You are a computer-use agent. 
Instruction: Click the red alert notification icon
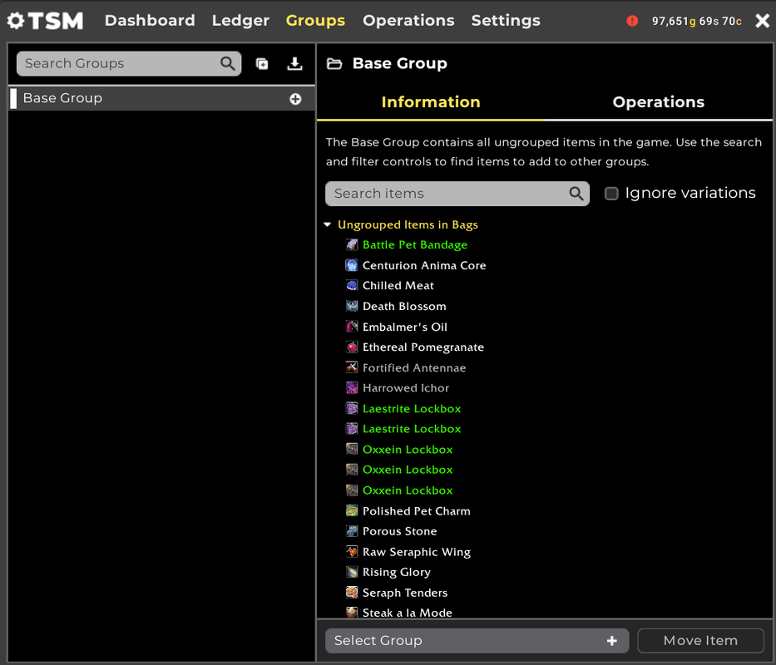click(632, 21)
